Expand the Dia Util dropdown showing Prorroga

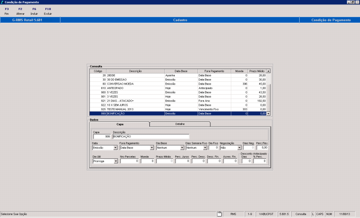[116, 161]
